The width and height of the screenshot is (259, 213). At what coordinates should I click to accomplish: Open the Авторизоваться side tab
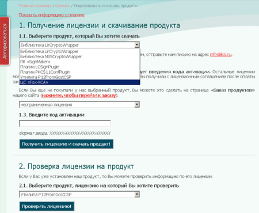point(5,41)
